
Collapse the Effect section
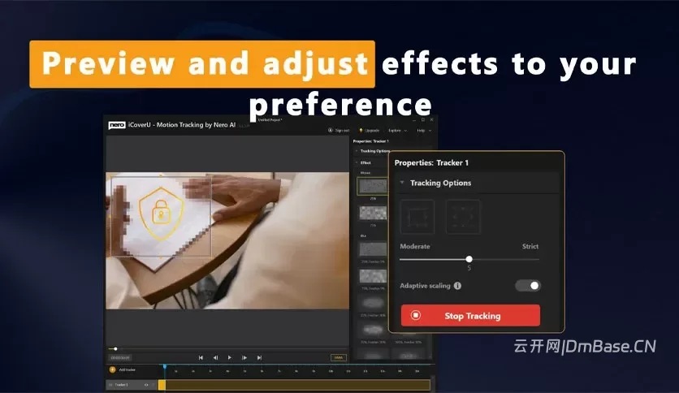pyautogui.click(x=357, y=162)
